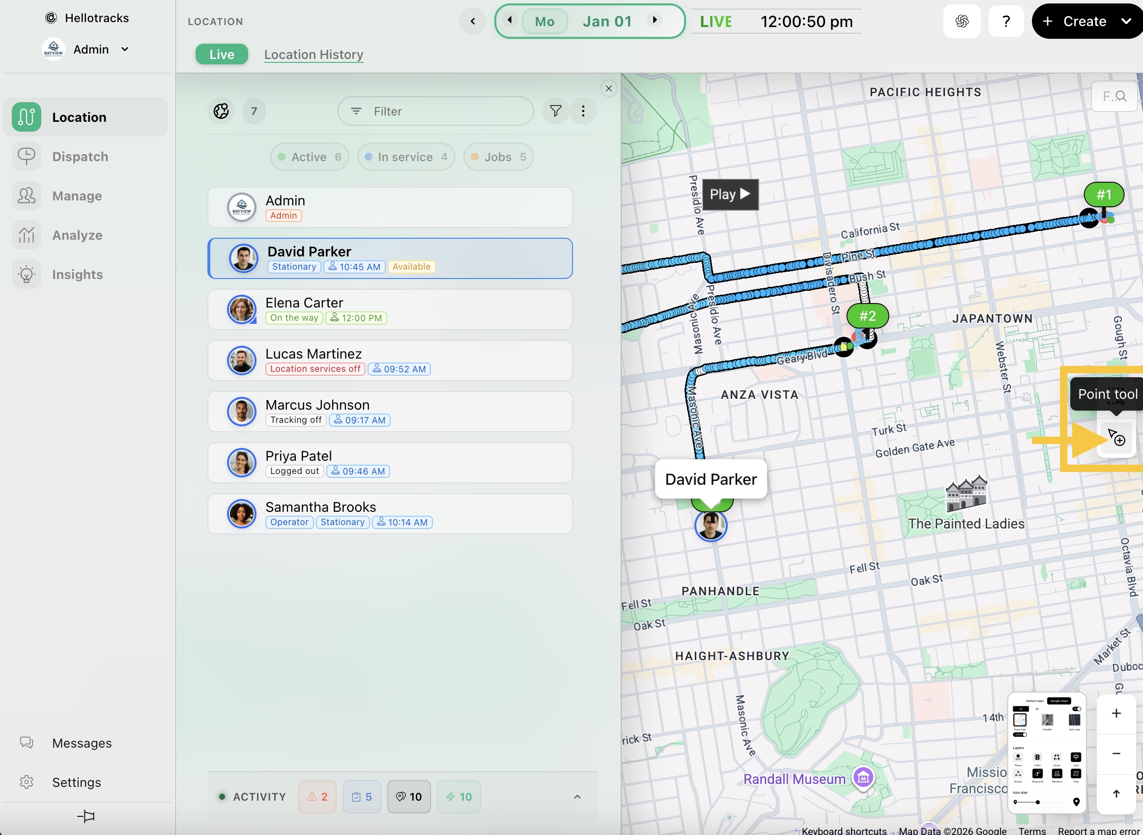Switch to the Location History tab
Screen dimensions: 1143x835
pyautogui.click(x=314, y=55)
